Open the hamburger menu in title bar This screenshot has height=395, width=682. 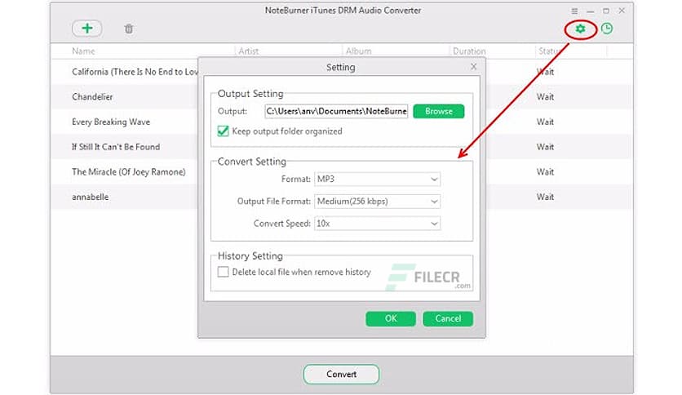(574, 11)
